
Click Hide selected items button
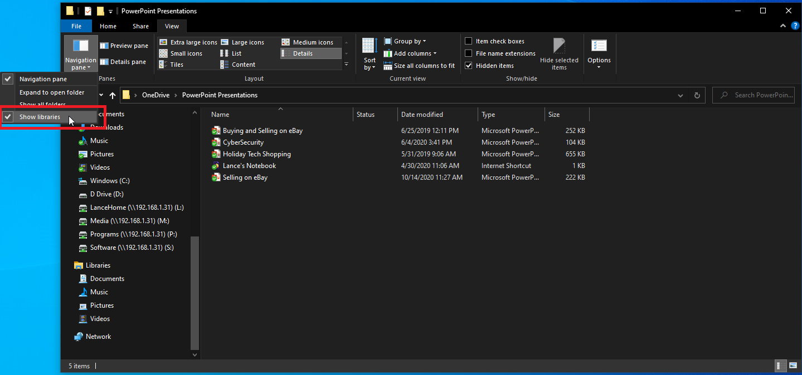tap(559, 54)
